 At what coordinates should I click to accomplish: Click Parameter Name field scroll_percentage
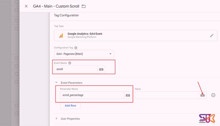tap(92, 95)
